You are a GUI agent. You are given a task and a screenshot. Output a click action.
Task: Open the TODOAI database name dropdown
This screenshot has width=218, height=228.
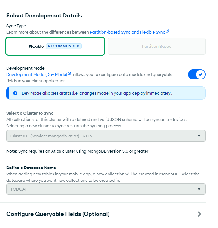pos(101,189)
